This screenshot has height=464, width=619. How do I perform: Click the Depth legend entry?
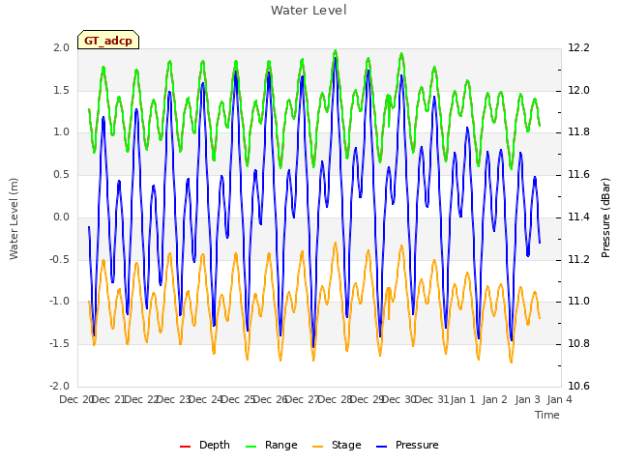click(204, 445)
